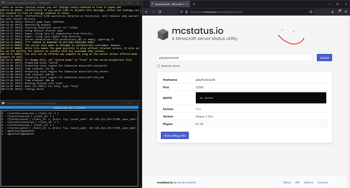Open the Firefox downloads panel
350x188 pixels.
(333, 12)
